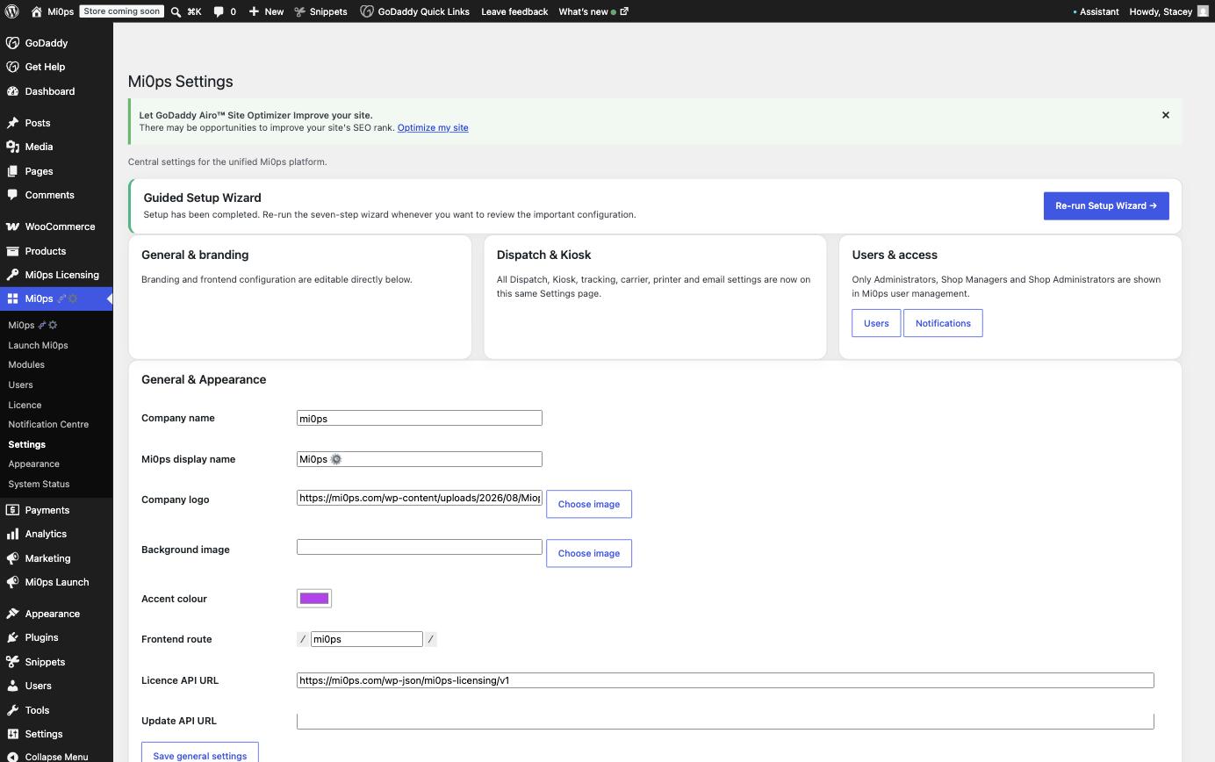Click the Company name input field
The image size is (1215, 762).
pos(420,418)
